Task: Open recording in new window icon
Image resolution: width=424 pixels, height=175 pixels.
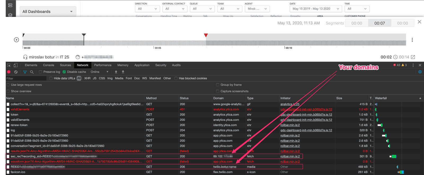Action: coord(413,57)
